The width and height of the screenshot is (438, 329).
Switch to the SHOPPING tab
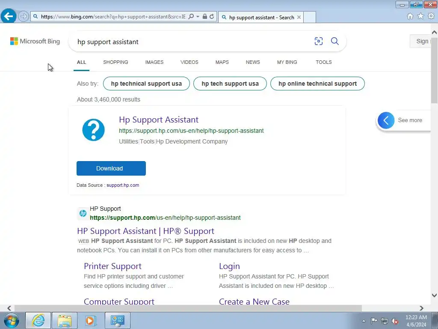pos(115,62)
